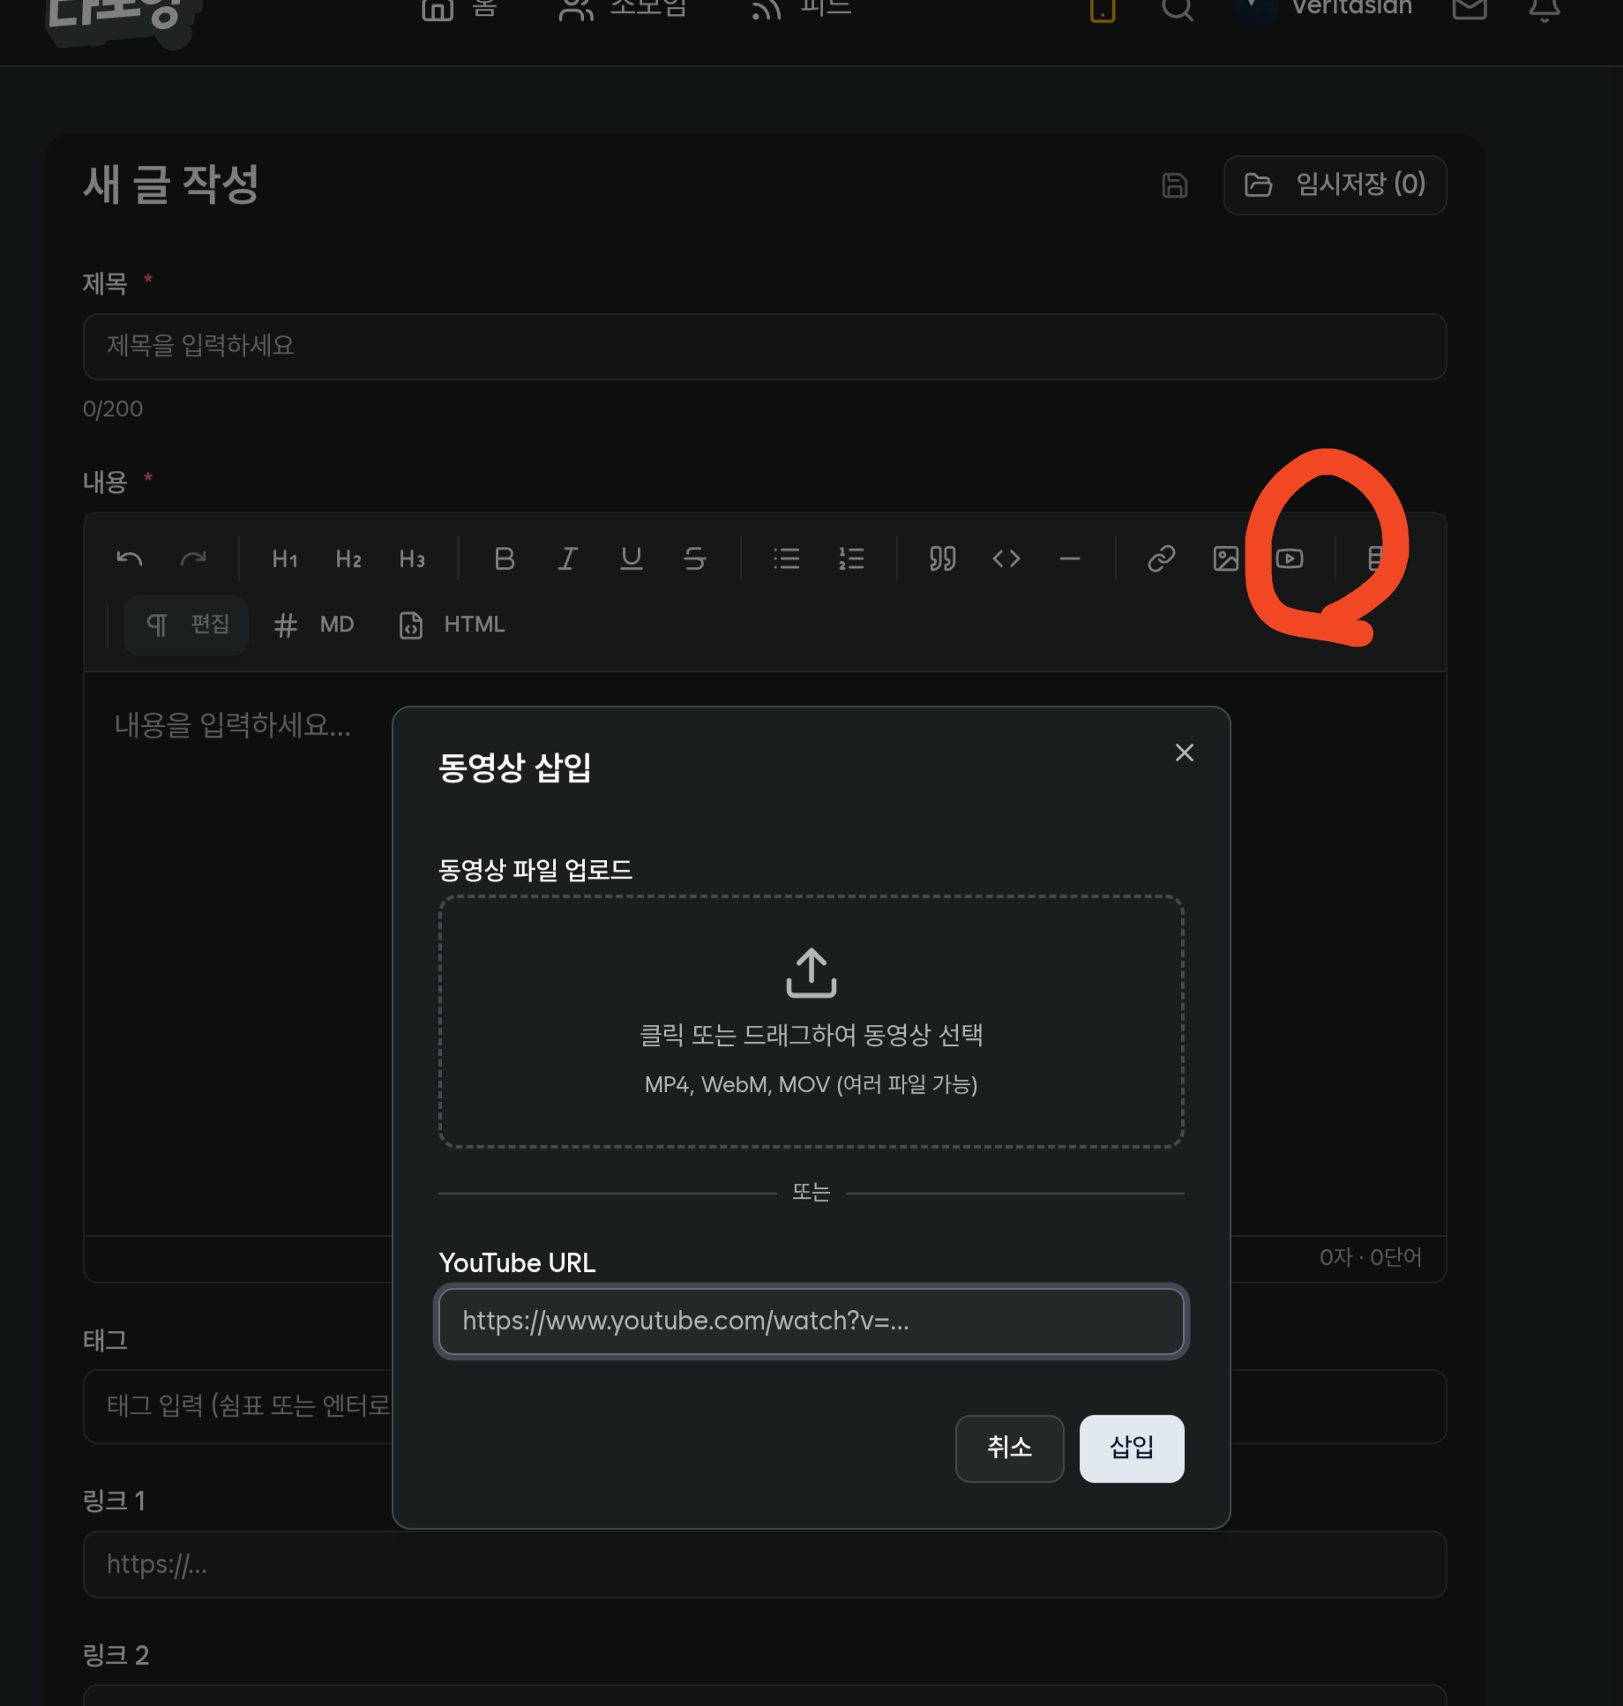The height and width of the screenshot is (1706, 1623).
Task: Open 임시저장 (0) drafts button
Action: click(1335, 185)
